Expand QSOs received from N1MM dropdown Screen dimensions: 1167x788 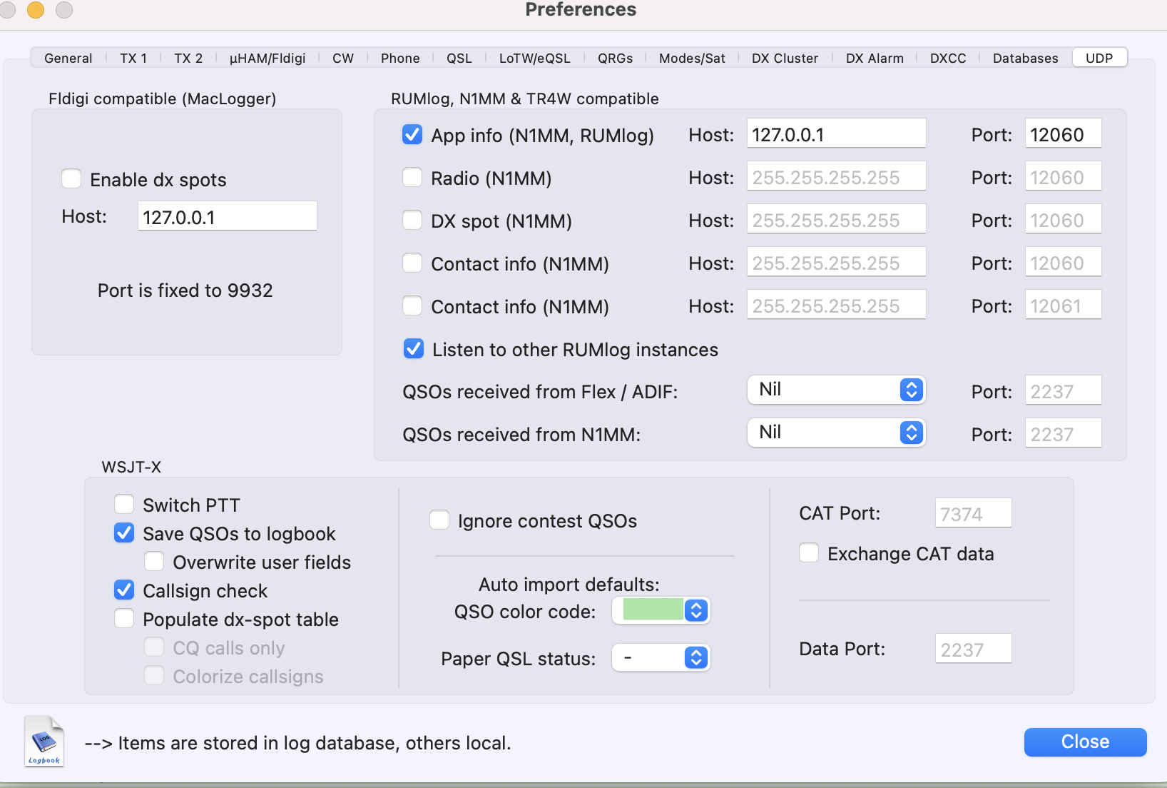pos(836,433)
